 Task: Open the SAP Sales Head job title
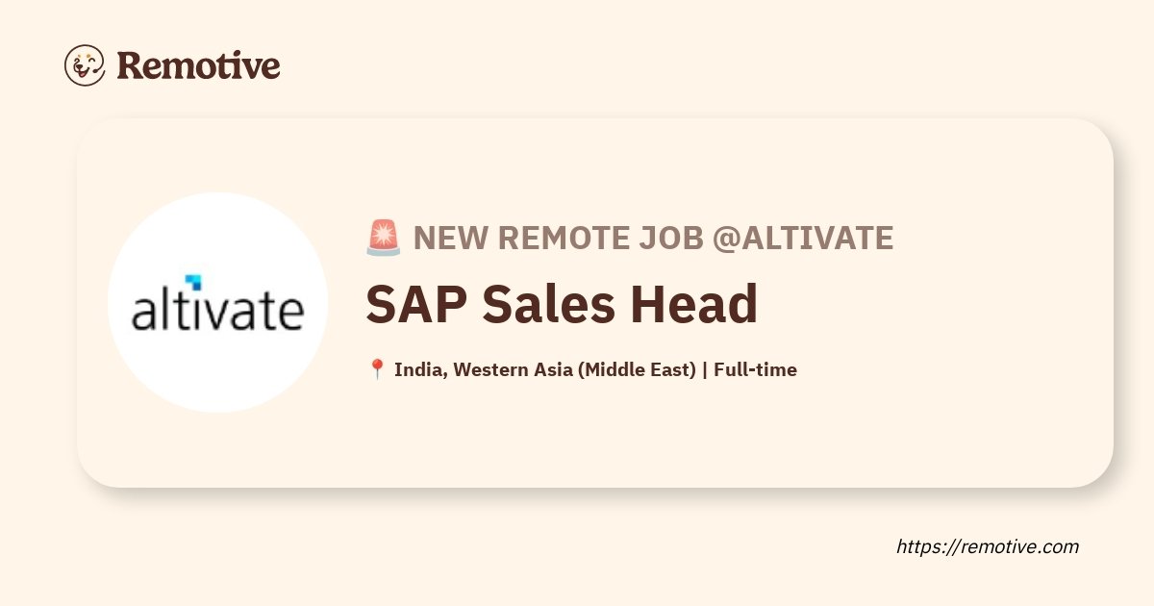(x=562, y=304)
